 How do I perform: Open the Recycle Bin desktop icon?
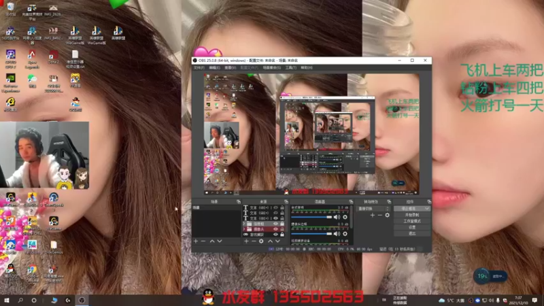10,9
